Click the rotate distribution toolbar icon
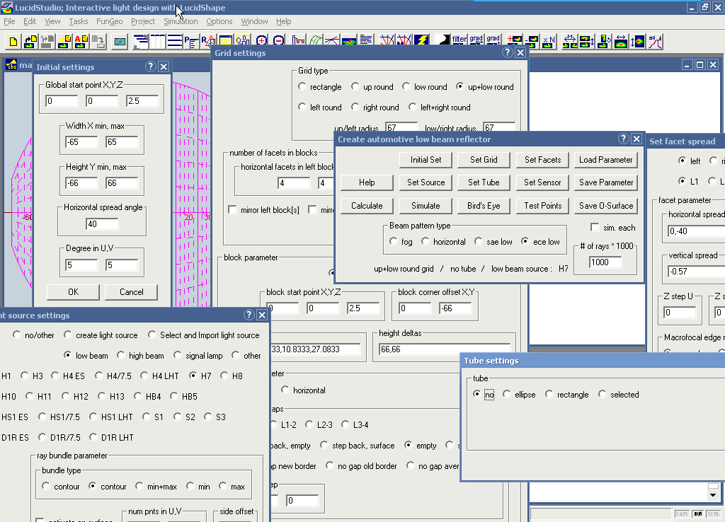This screenshot has height=522, width=725. point(604,42)
